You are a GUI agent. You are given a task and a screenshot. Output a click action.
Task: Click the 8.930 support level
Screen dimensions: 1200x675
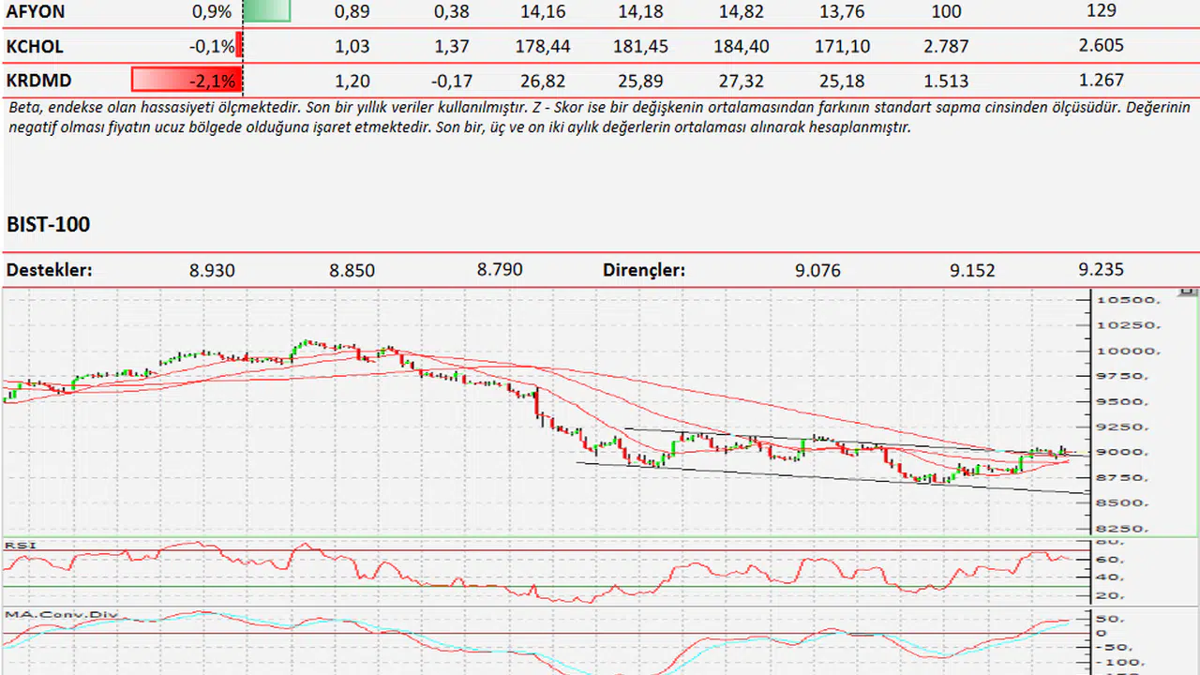coord(212,271)
